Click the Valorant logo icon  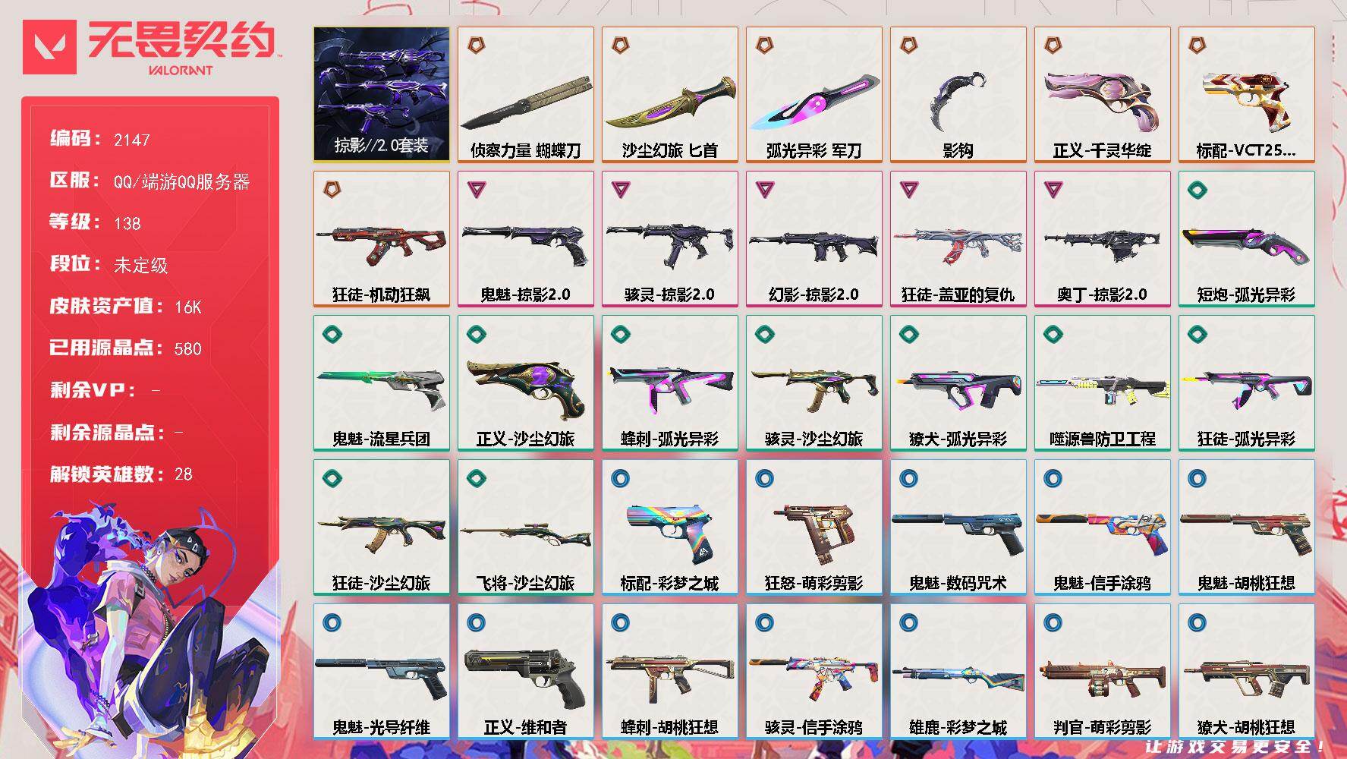50,47
